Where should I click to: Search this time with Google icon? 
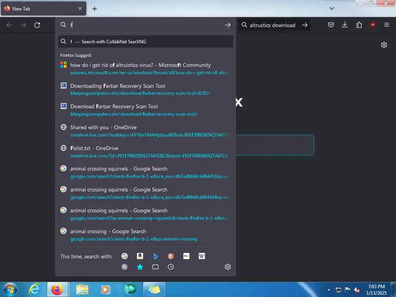pos(125,256)
